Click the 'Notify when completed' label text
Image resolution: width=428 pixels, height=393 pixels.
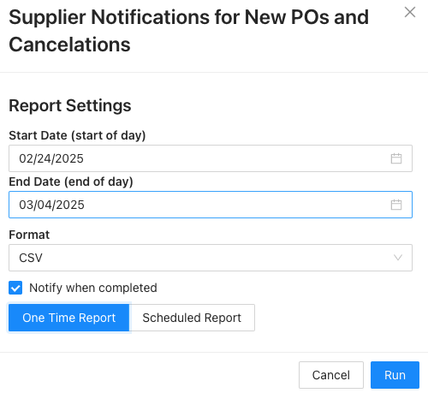(x=93, y=288)
